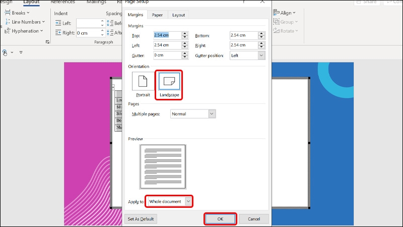This screenshot has height=227, width=403.
Task: Open the Layout ribbon tab
Action: click(31, 3)
